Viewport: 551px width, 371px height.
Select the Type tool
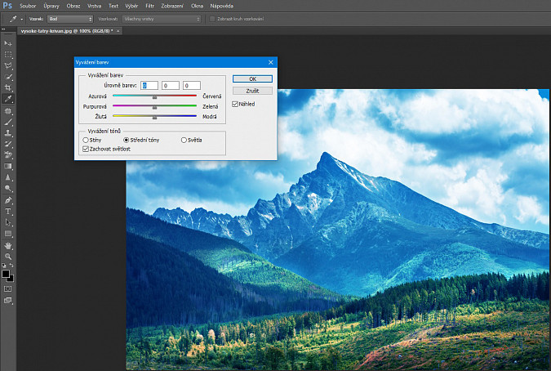pos(7,212)
